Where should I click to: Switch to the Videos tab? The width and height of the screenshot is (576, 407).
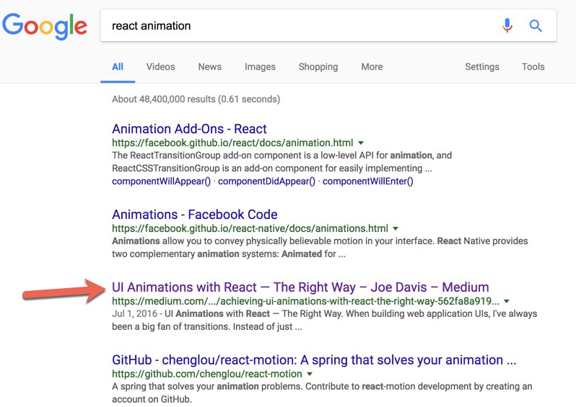160,67
